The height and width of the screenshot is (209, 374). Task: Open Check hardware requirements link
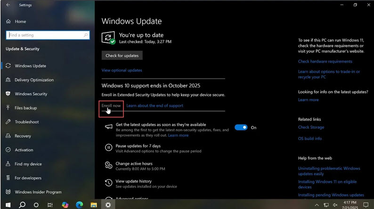point(325,62)
